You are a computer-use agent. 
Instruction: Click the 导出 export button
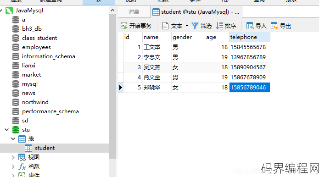click(x=281, y=26)
